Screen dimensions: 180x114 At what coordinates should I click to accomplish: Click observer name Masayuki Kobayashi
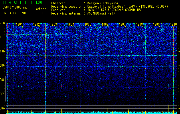click(103, 3)
